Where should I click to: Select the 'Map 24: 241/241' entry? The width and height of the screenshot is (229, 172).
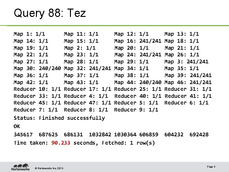point(138,54)
